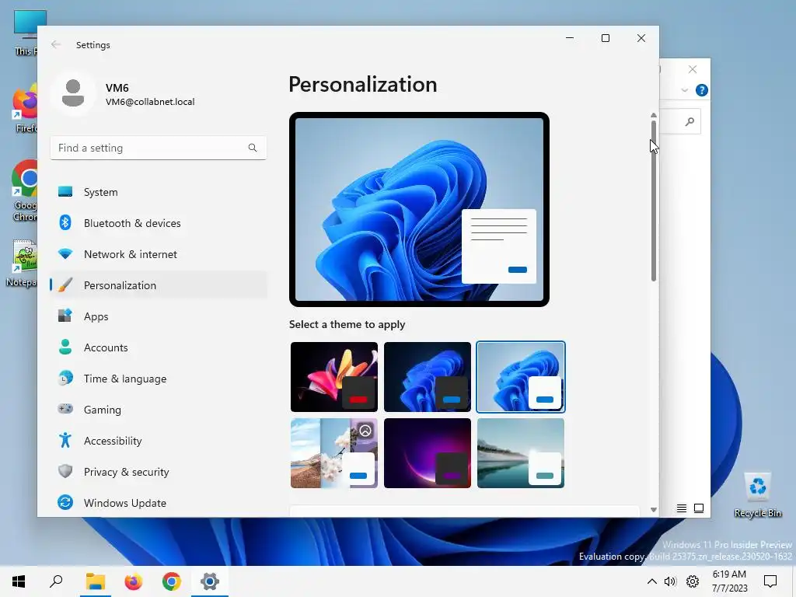Click the Settings scrollbar up arrow

[653, 116]
